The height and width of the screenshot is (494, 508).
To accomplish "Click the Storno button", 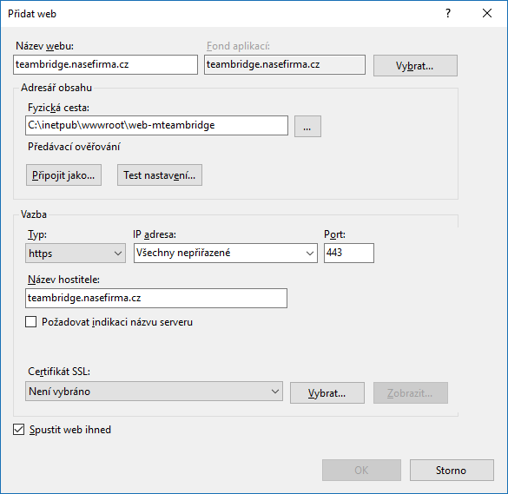I will click(452, 470).
